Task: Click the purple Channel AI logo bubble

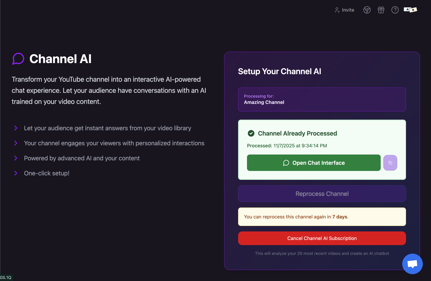Action: pyautogui.click(x=18, y=59)
